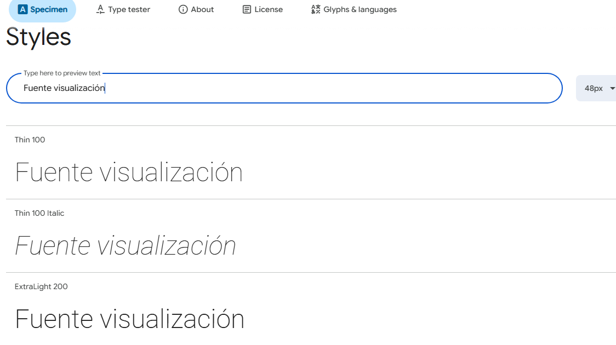Click the Thin 100 preview text

pyautogui.click(x=129, y=173)
